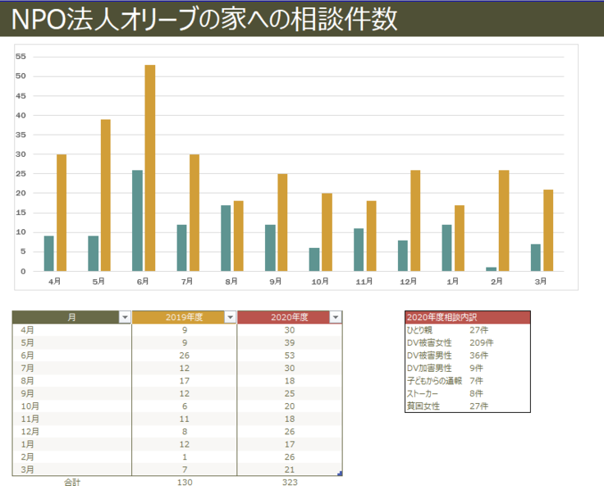Click the tiny teal bar for 2月

pyautogui.click(x=491, y=268)
